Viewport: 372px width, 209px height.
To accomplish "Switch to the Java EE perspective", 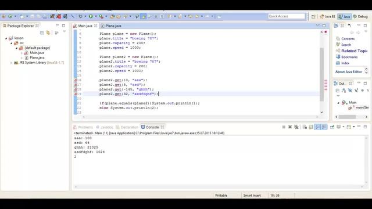I will pyautogui.click(x=327, y=16).
